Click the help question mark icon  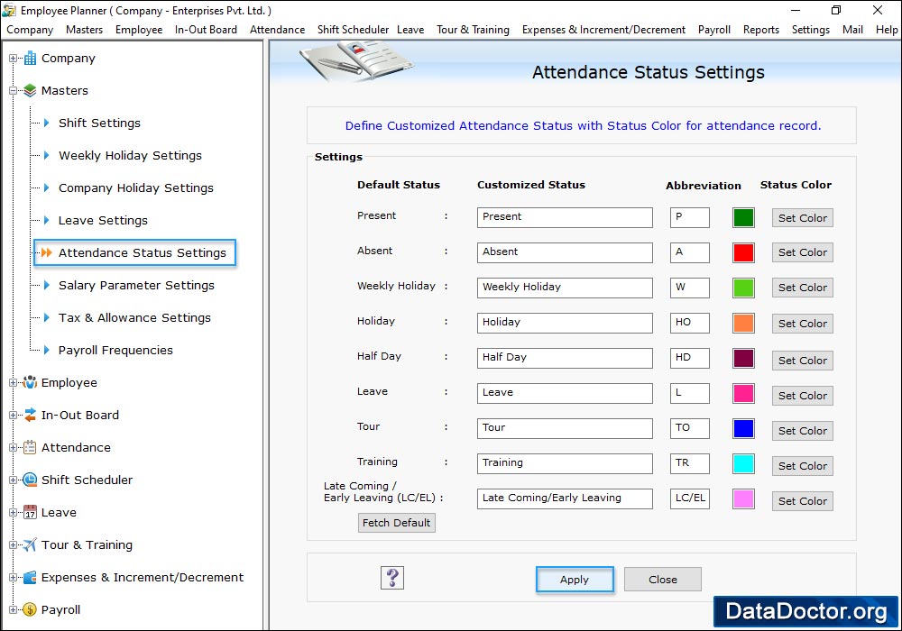tap(392, 578)
